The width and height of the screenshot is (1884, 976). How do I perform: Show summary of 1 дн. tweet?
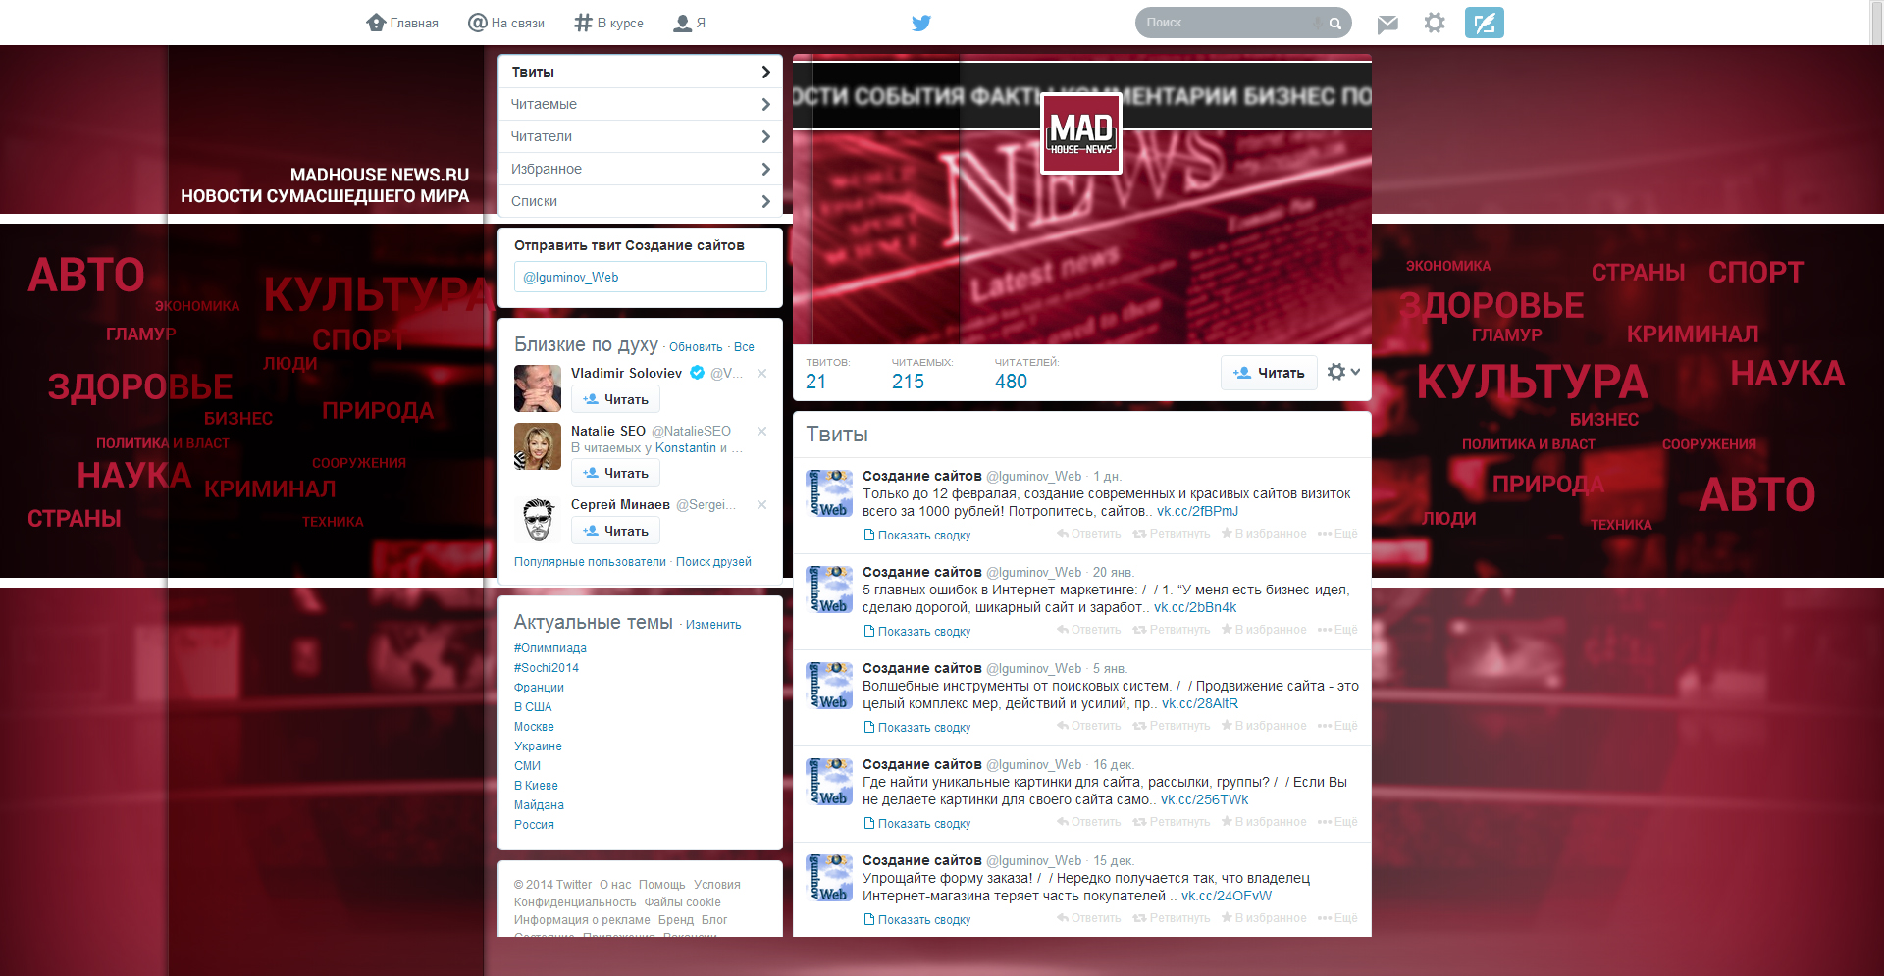917,536
